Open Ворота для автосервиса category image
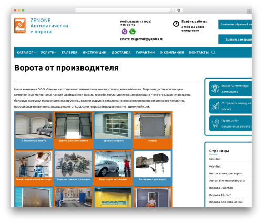This screenshot has width=263, height=223. 73,125
